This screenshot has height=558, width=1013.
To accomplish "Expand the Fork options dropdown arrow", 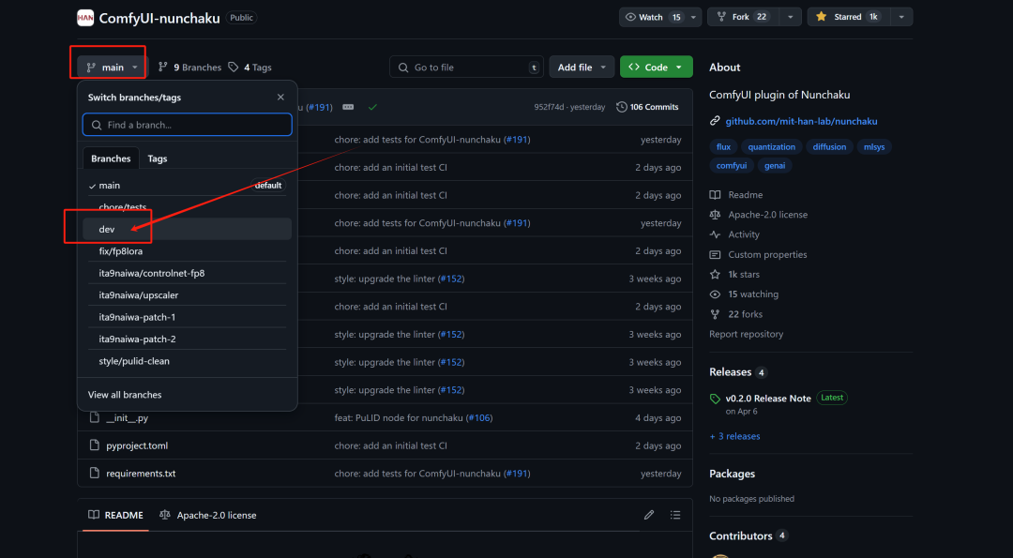I will pyautogui.click(x=790, y=17).
